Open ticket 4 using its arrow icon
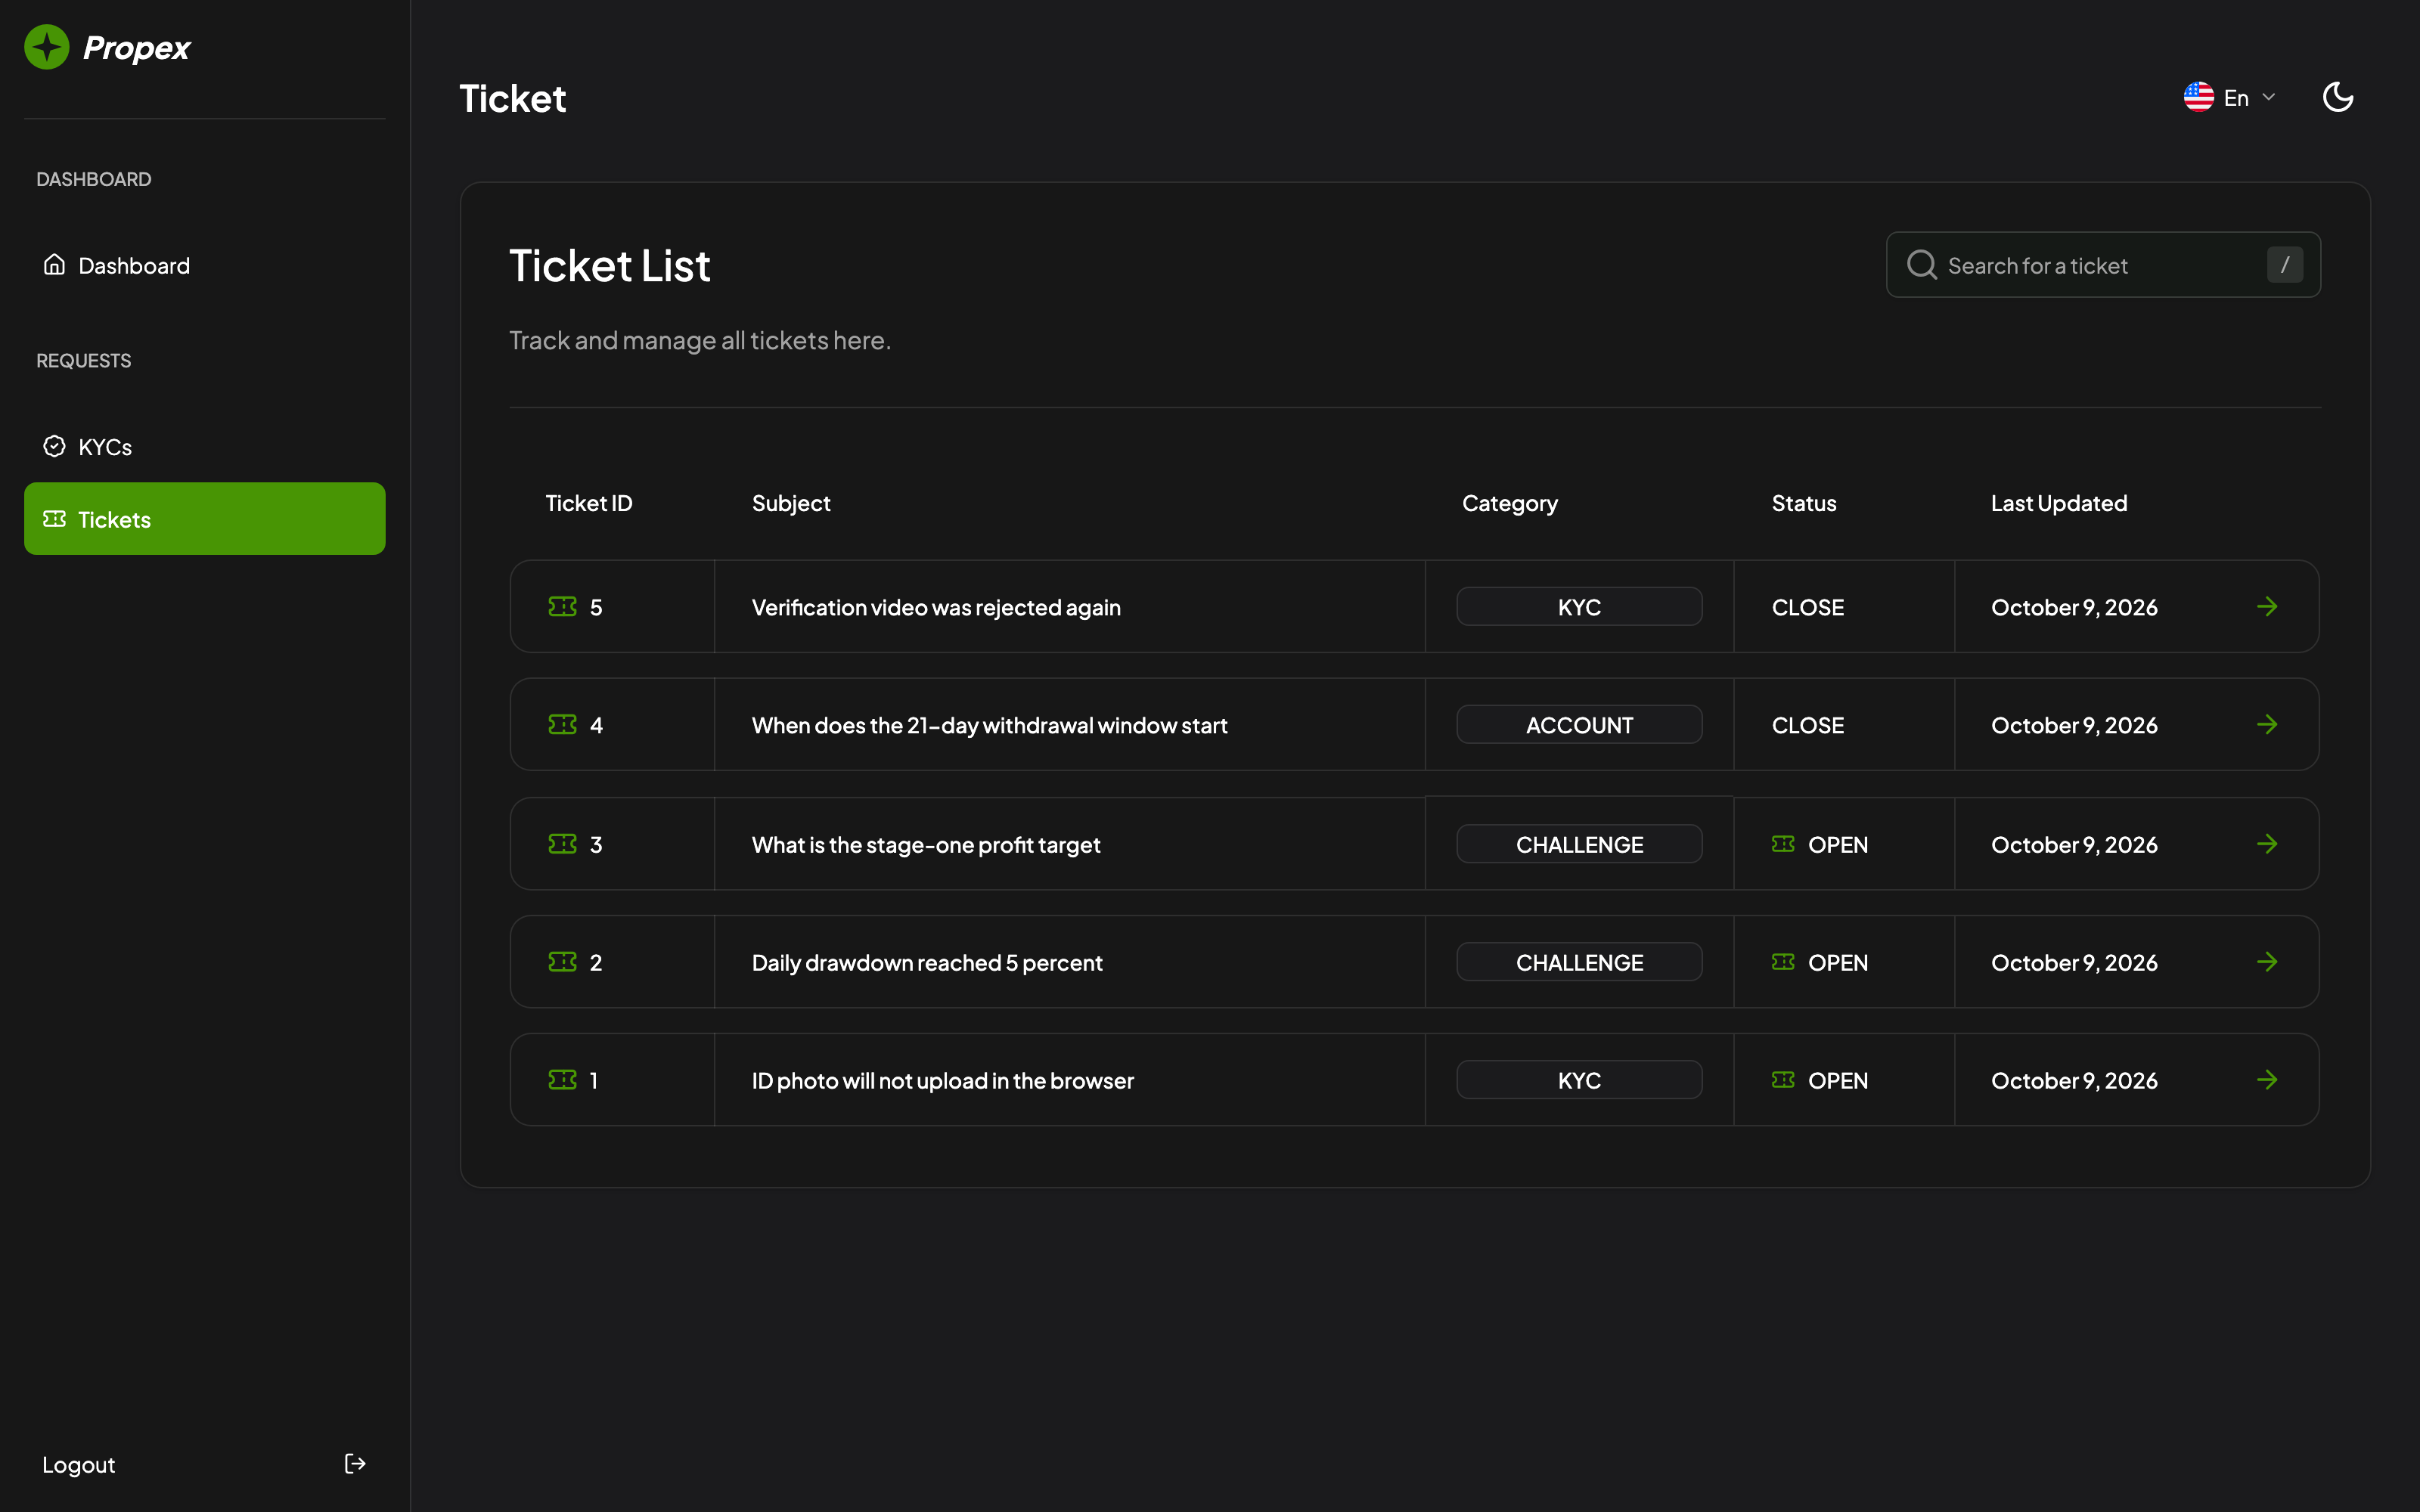The image size is (2420, 1512). pos(2267,725)
